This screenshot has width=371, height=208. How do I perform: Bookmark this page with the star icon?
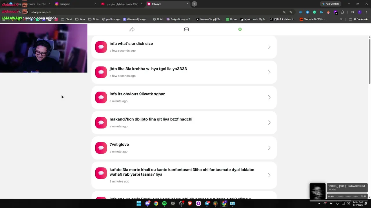(291, 12)
